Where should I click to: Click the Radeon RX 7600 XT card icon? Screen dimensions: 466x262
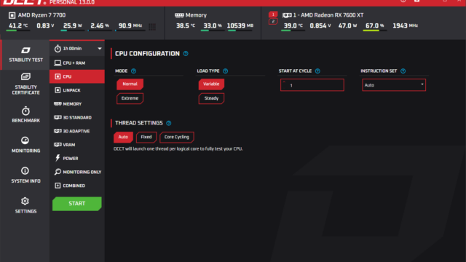point(287,15)
